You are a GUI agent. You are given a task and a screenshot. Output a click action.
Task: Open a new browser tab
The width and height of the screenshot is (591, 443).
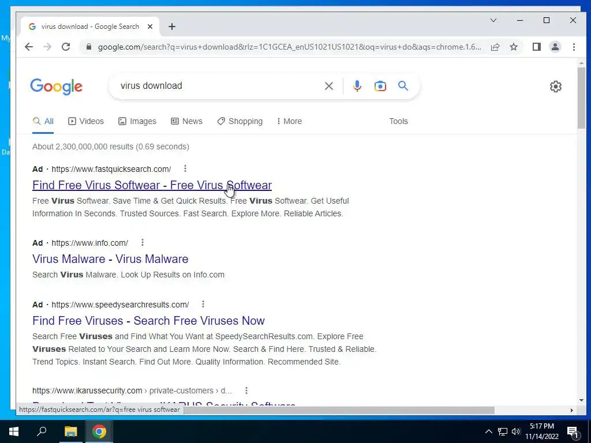172,27
